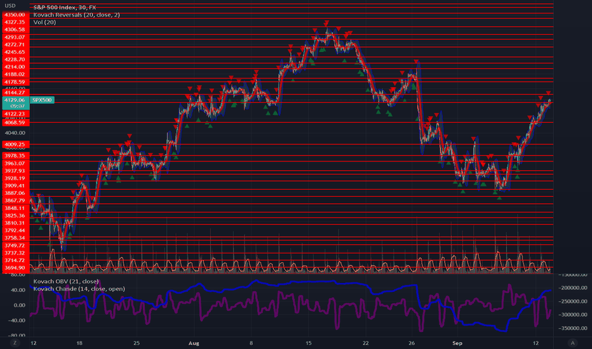Select the Kovach Reversals indicator legend
592x349 pixels.
click(77, 15)
